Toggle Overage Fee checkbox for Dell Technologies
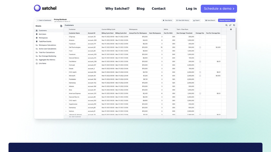 click(200, 47)
